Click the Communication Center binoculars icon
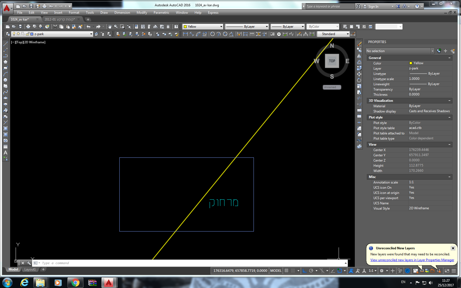Viewport: 461px width, 288px height. click(x=358, y=6)
